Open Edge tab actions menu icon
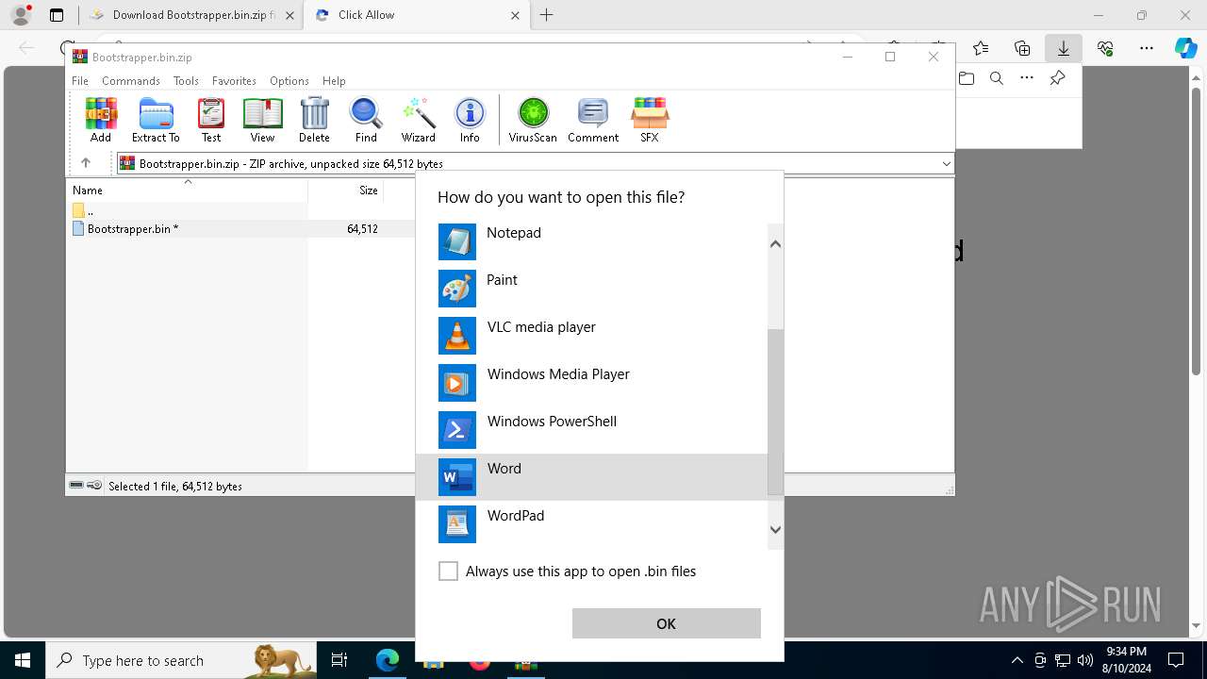 57,15
